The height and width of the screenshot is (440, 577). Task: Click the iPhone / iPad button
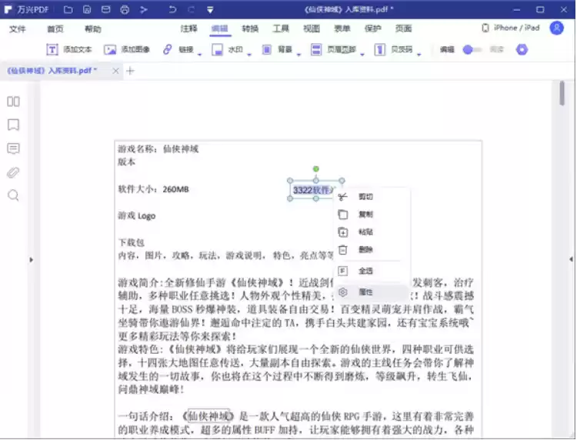click(x=511, y=28)
